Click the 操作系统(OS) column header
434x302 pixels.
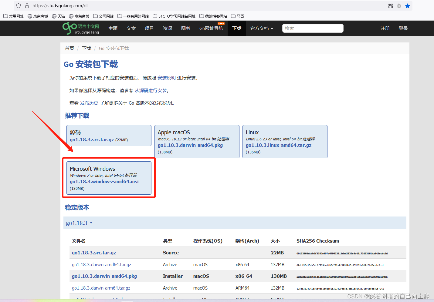pyautogui.click(x=208, y=241)
